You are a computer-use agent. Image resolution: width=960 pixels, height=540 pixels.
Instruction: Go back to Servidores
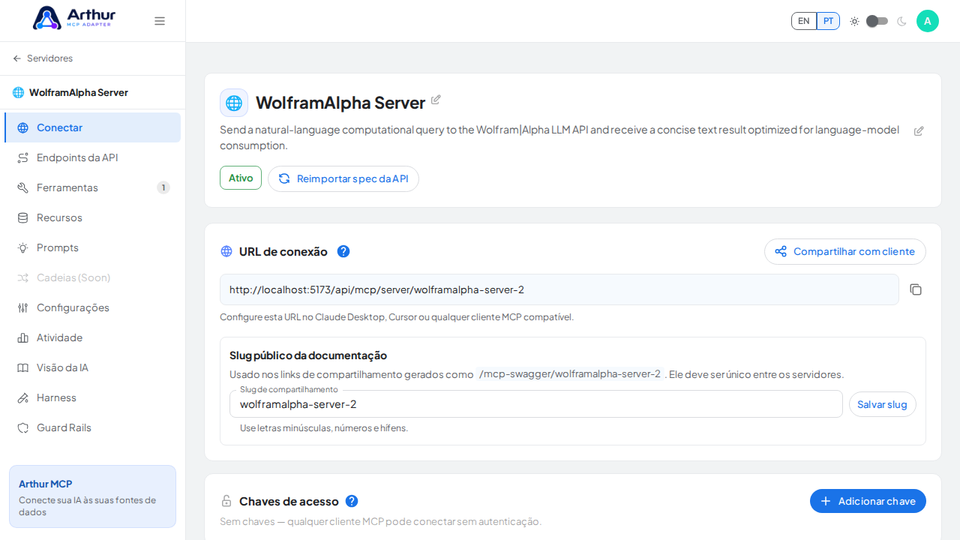[43, 58]
